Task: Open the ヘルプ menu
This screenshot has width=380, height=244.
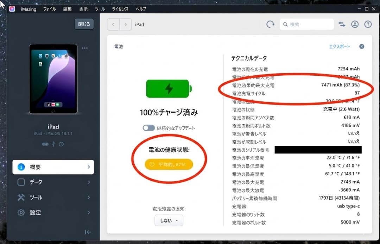Action: point(141,9)
